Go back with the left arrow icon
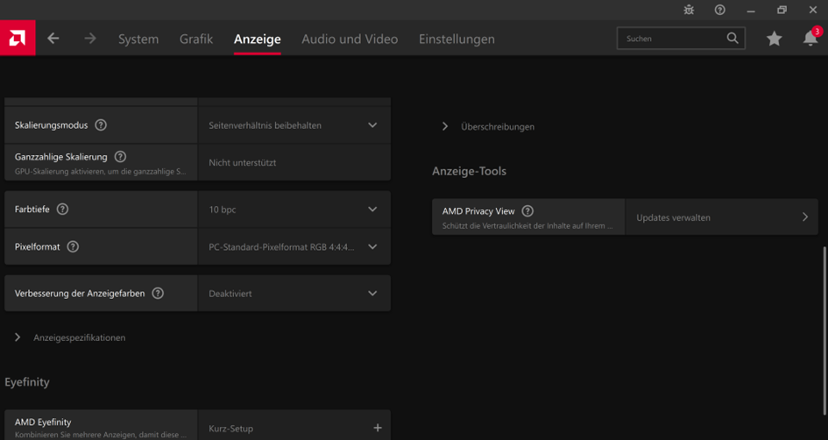This screenshot has height=440, width=828. (x=53, y=38)
